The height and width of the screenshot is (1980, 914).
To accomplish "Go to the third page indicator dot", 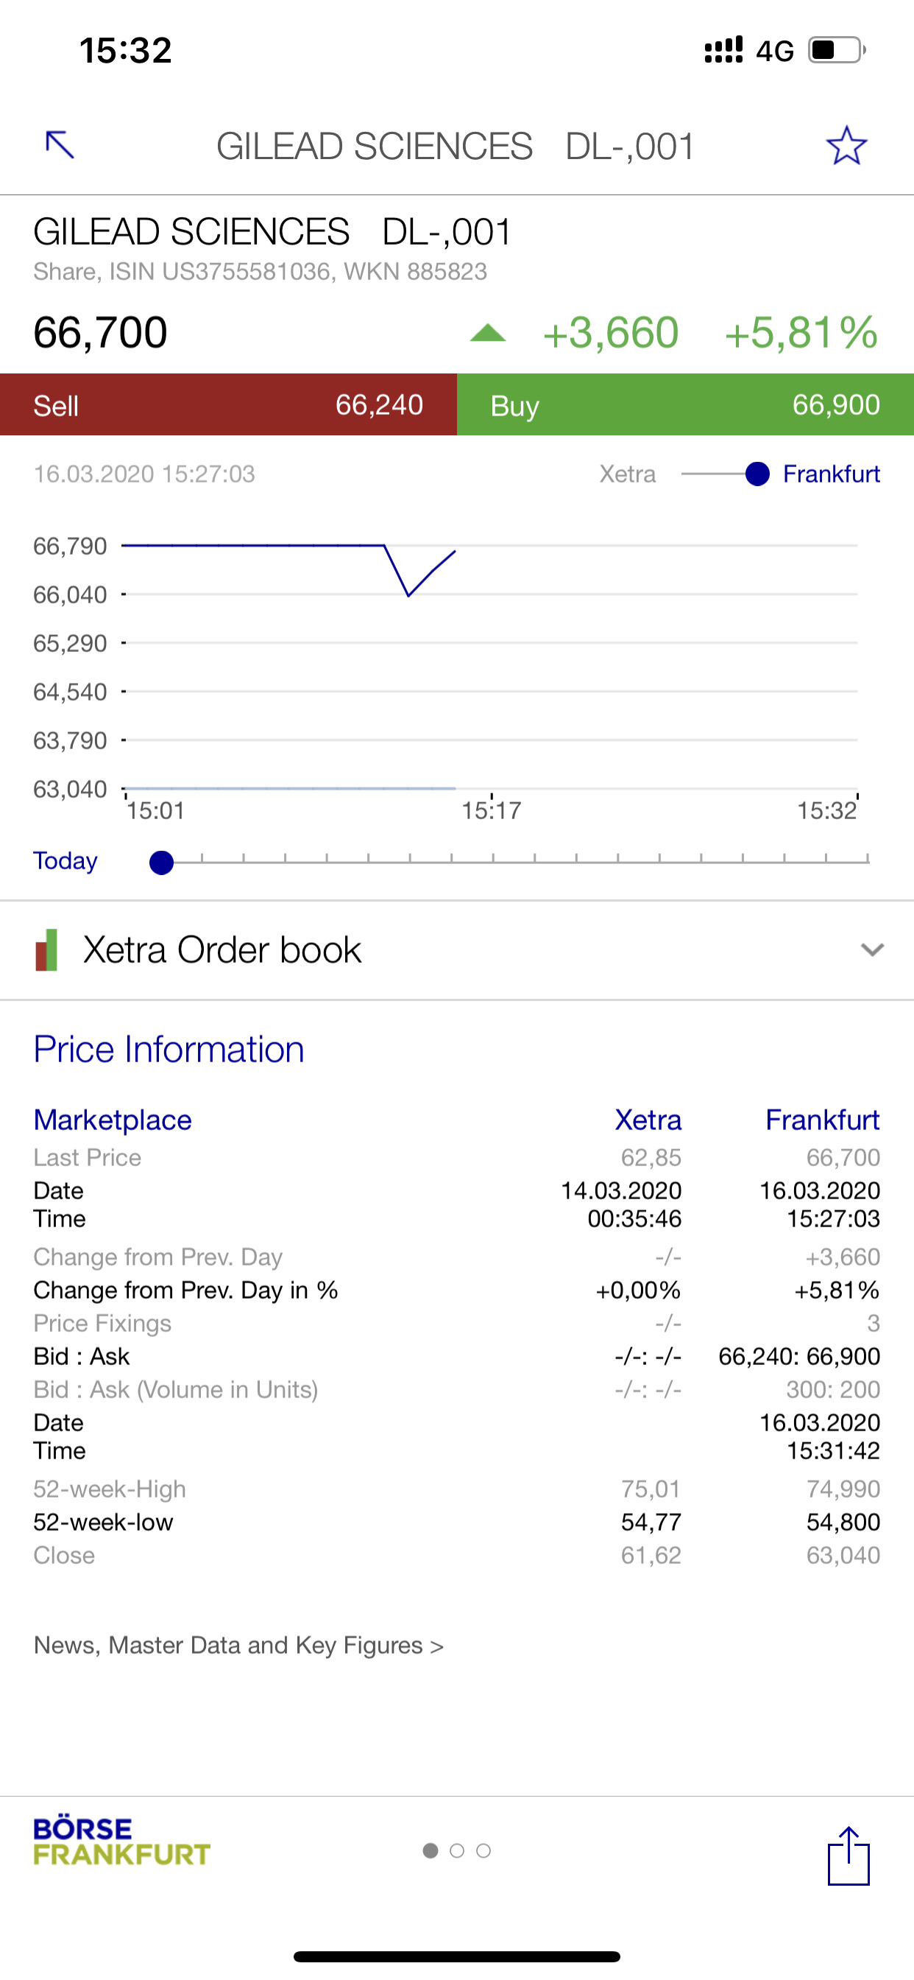I will [483, 1851].
